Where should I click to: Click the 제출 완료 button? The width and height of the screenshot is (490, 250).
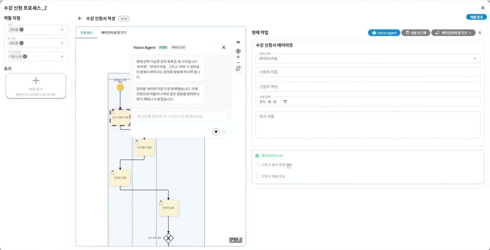click(x=476, y=17)
